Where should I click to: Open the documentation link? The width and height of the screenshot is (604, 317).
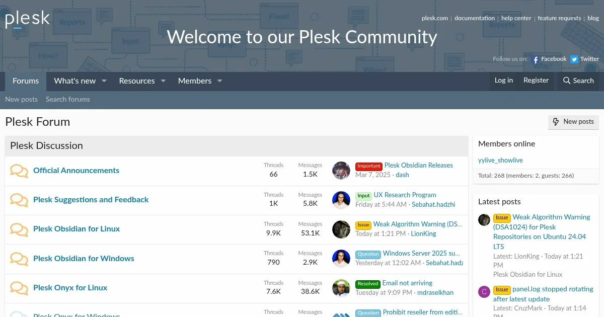[475, 18]
